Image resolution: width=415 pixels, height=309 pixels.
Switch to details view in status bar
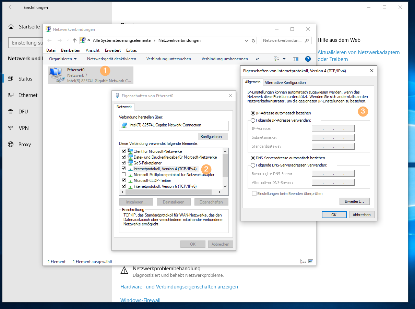[x=303, y=261]
